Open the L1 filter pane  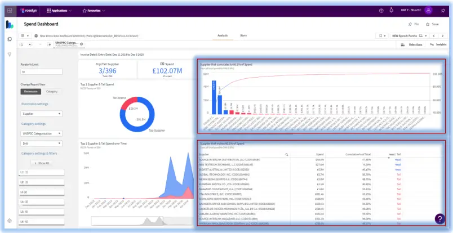click(42, 173)
